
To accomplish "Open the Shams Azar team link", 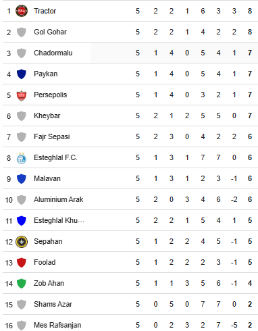I will coord(53,304).
